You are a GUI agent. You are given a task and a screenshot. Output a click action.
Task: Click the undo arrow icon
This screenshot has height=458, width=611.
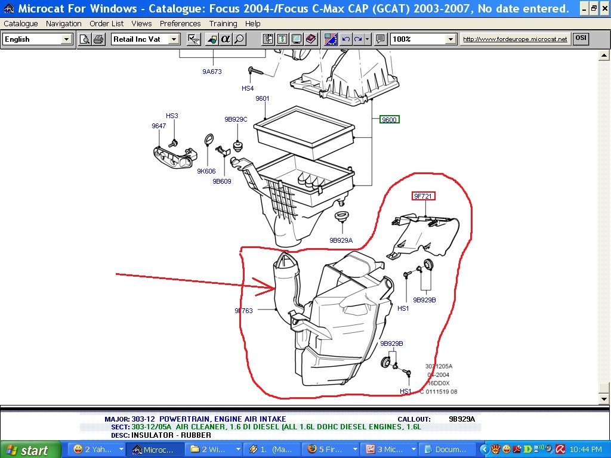346,39
